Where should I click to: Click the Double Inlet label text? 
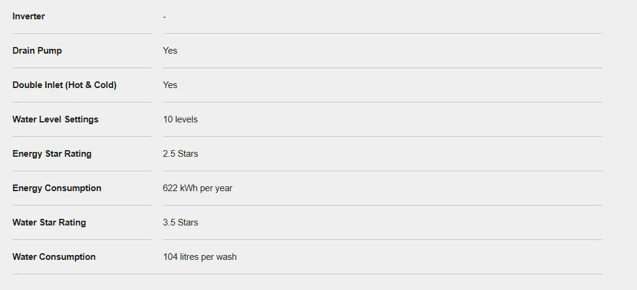coord(64,85)
